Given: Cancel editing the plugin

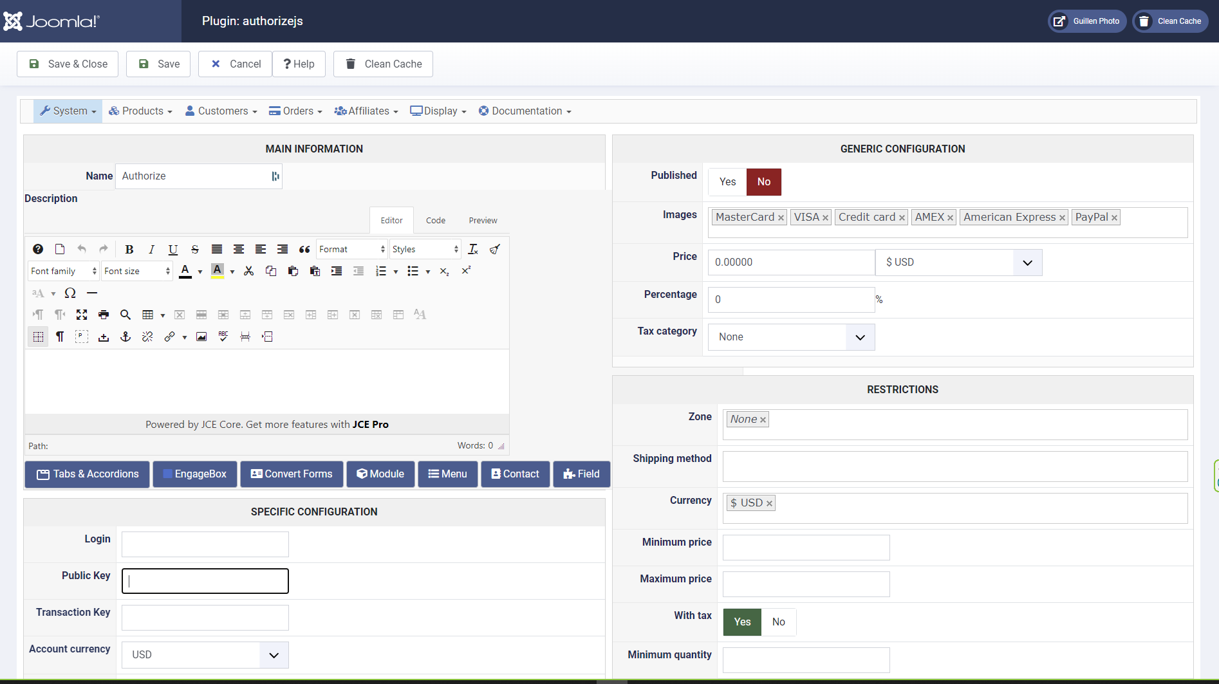Looking at the screenshot, I should [236, 64].
